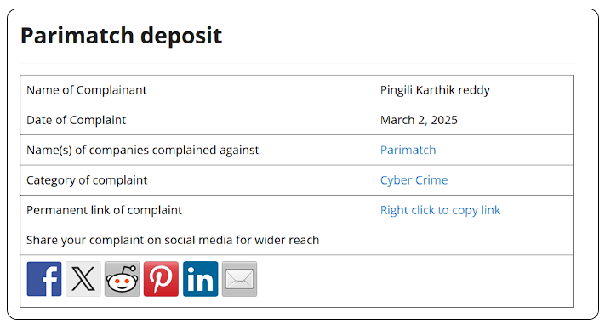Image resolution: width=605 pixels, height=330 pixels.
Task: Click the 'Parimatch deposit' heading
Action: click(121, 36)
